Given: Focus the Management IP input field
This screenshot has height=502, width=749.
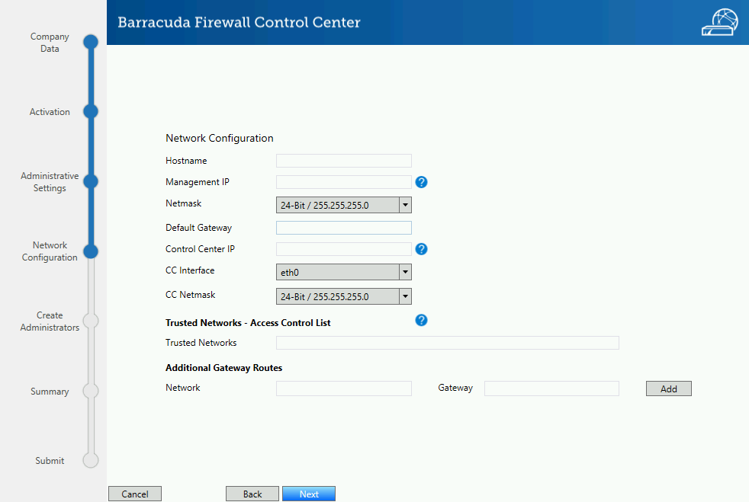Looking at the screenshot, I should tap(344, 182).
